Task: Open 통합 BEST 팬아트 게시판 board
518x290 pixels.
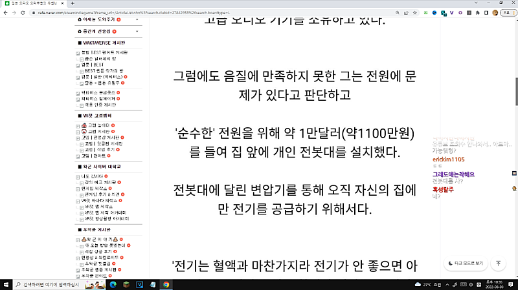Action: pyautogui.click(x=104, y=53)
